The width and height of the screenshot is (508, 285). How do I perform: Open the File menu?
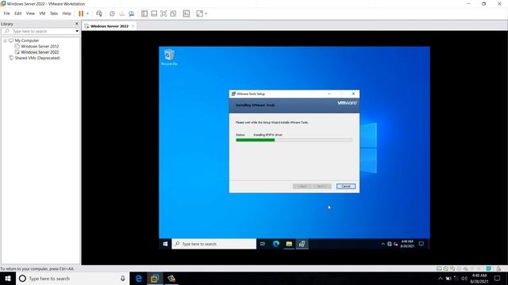point(7,13)
